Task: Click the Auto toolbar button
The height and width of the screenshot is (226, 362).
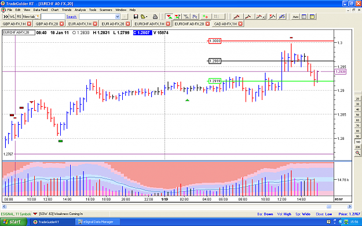Action: (295, 17)
